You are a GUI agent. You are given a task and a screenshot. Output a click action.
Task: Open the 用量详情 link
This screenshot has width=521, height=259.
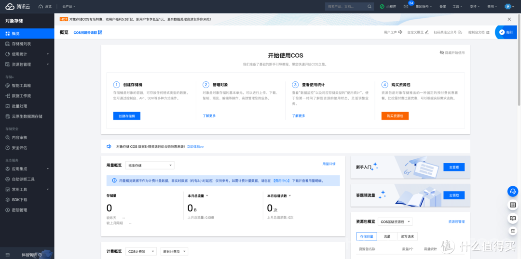click(x=329, y=164)
